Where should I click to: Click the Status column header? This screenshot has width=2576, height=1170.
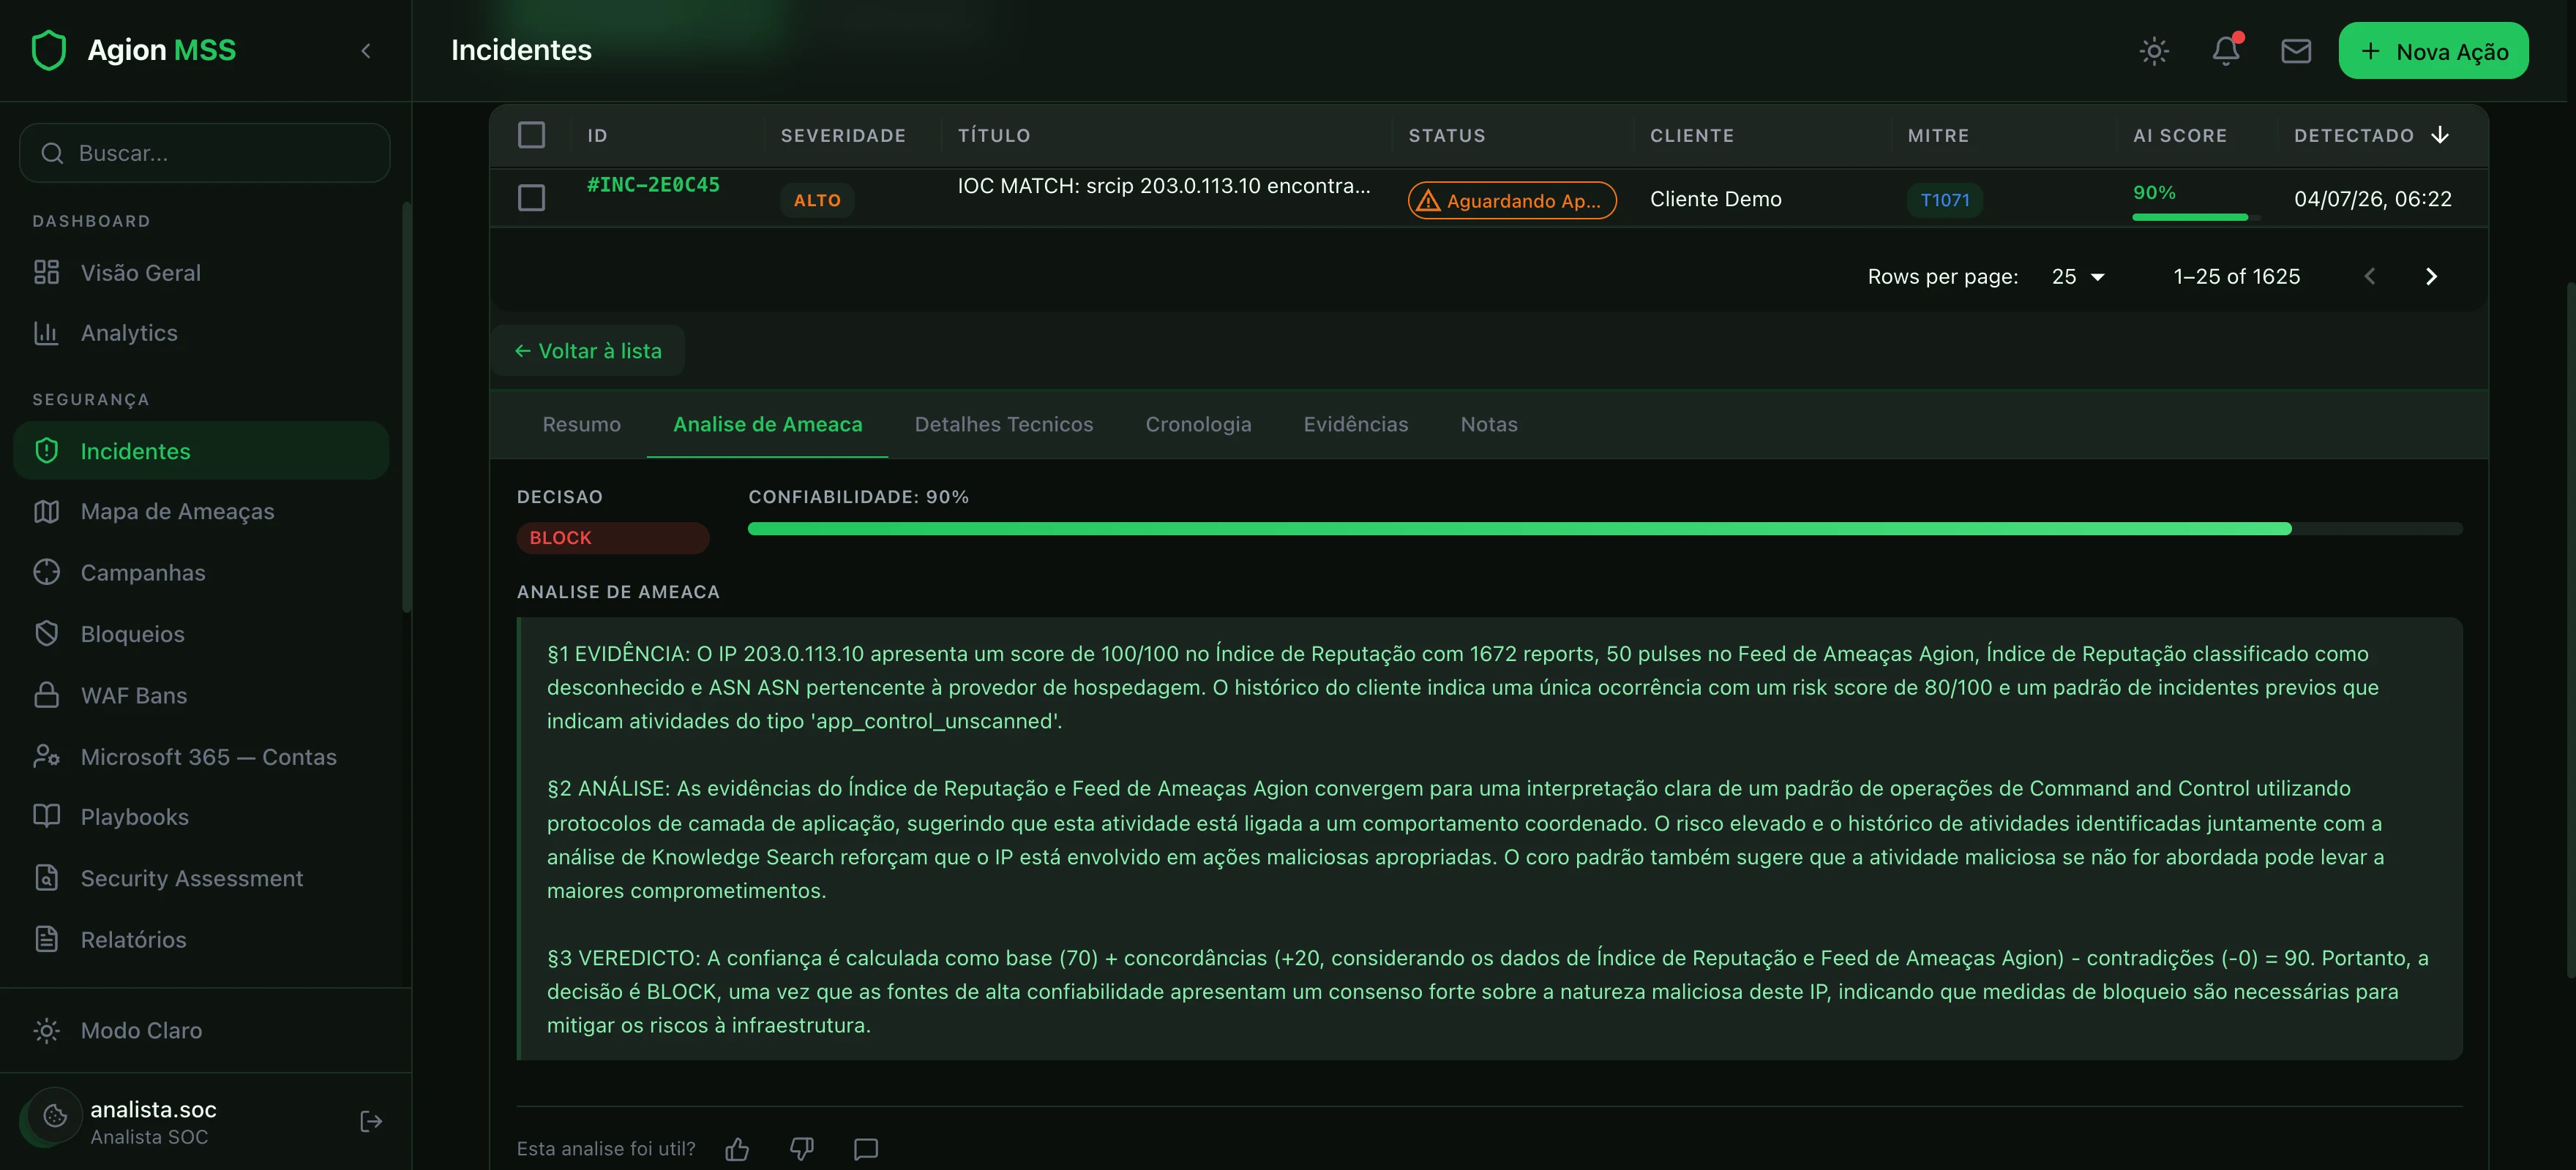[1447, 135]
